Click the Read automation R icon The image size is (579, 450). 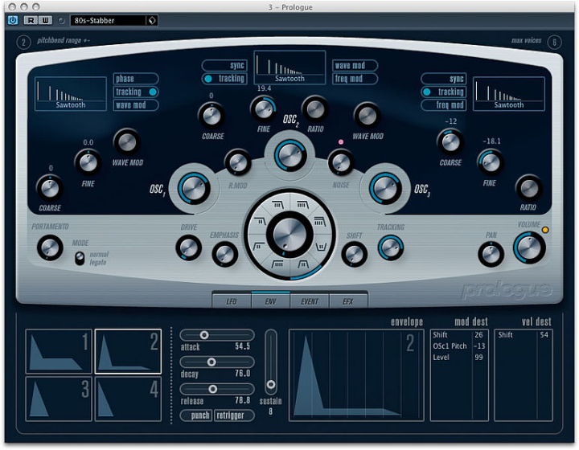[31, 20]
